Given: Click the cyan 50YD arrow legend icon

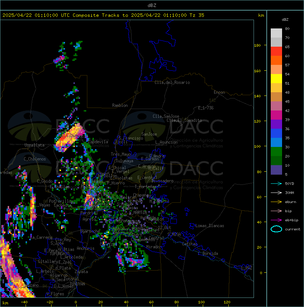Looking at the screenshot, I should pos(276,183).
